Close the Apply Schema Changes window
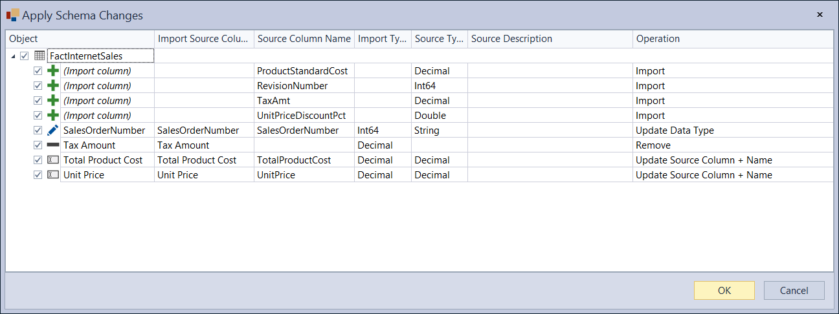The image size is (839, 314). 820,14
